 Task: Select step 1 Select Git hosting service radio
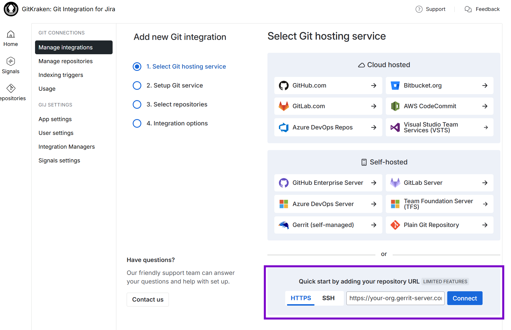(x=137, y=67)
